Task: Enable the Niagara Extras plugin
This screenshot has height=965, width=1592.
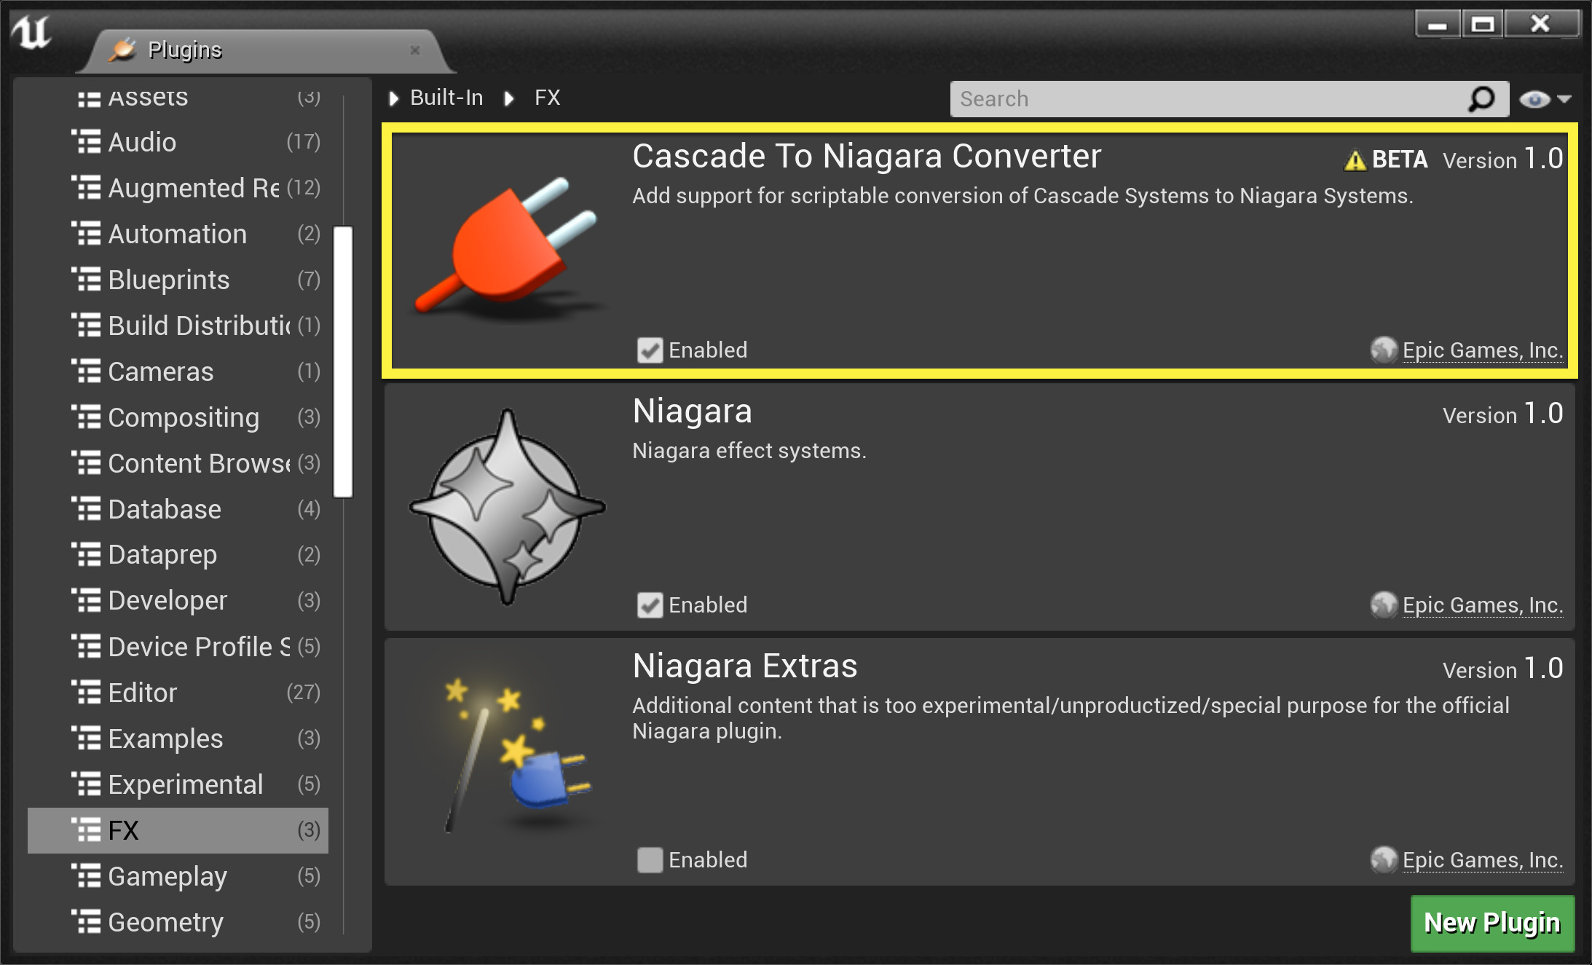Action: pos(649,859)
